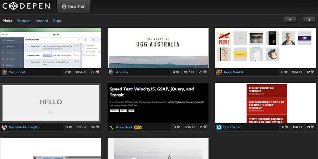
Task: Open Cucu Ionel's profile link
Action: coord(17,72)
